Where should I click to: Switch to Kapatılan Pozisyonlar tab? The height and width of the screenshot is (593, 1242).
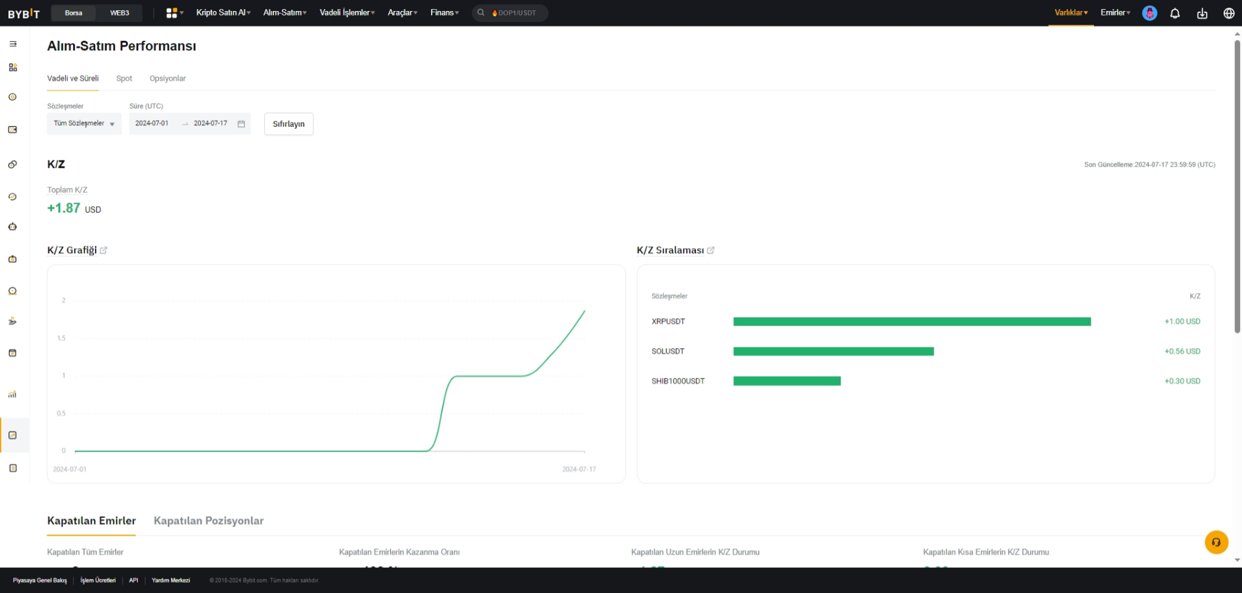pos(209,521)
